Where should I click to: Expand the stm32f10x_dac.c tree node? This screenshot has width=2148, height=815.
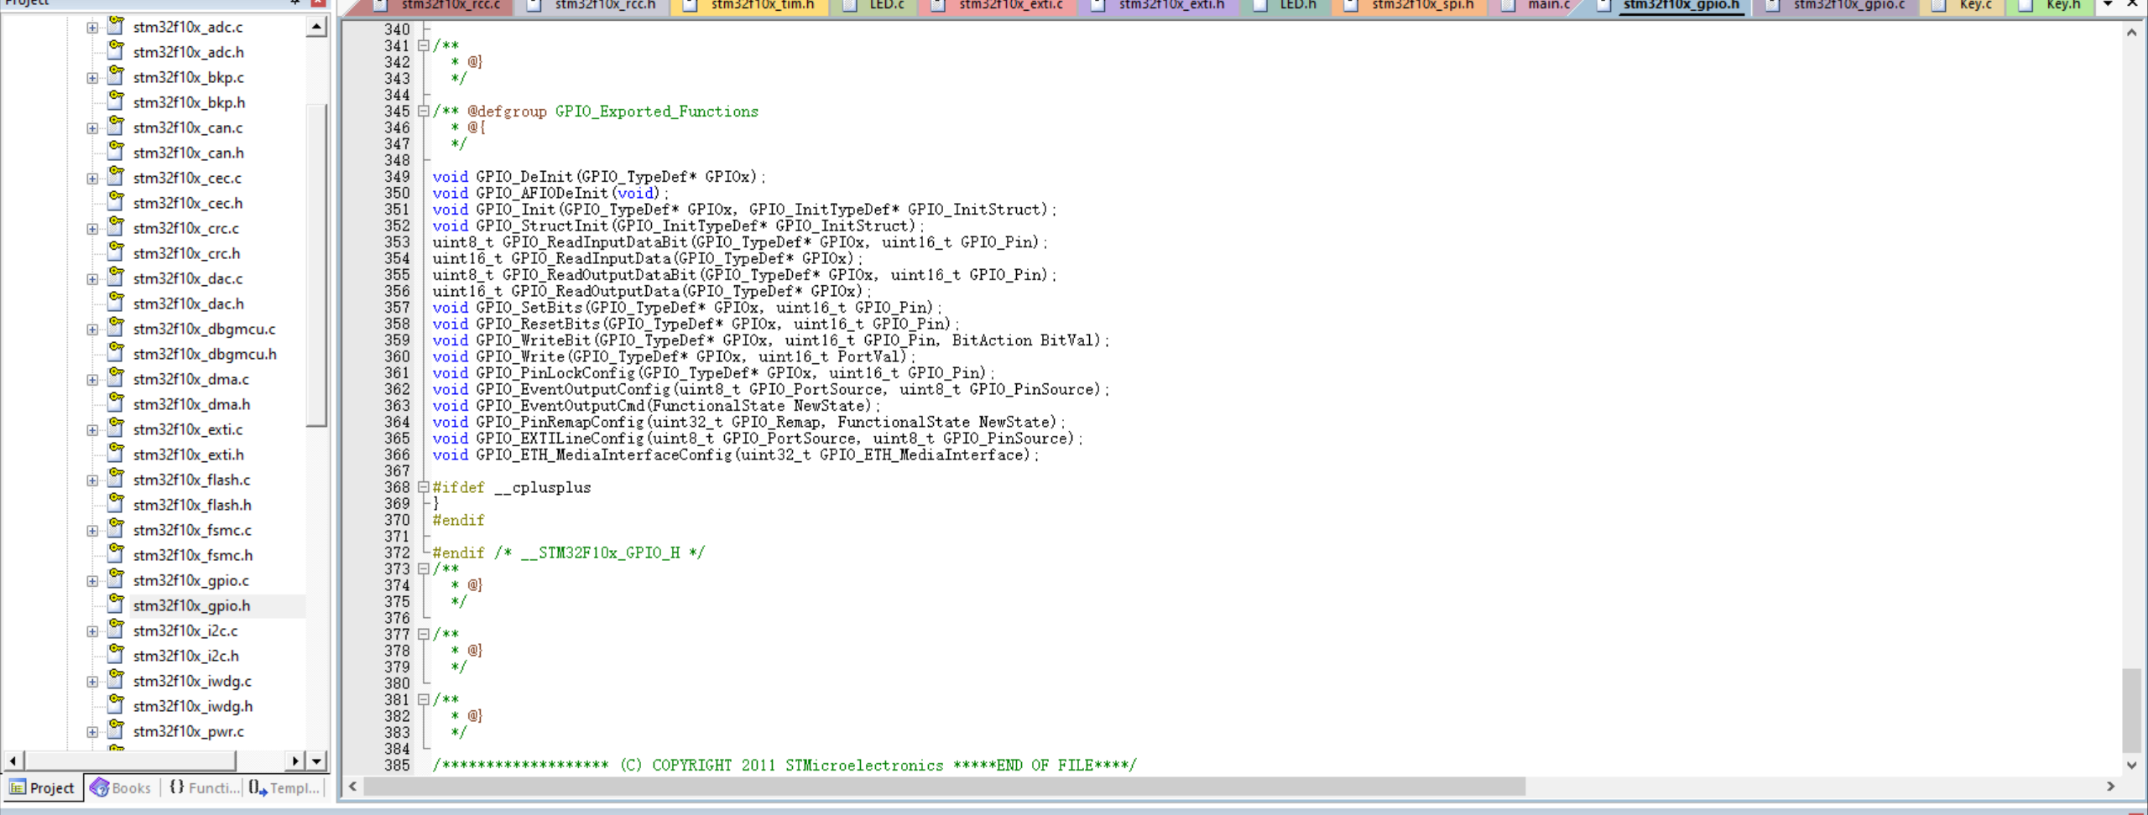(92, 279)
